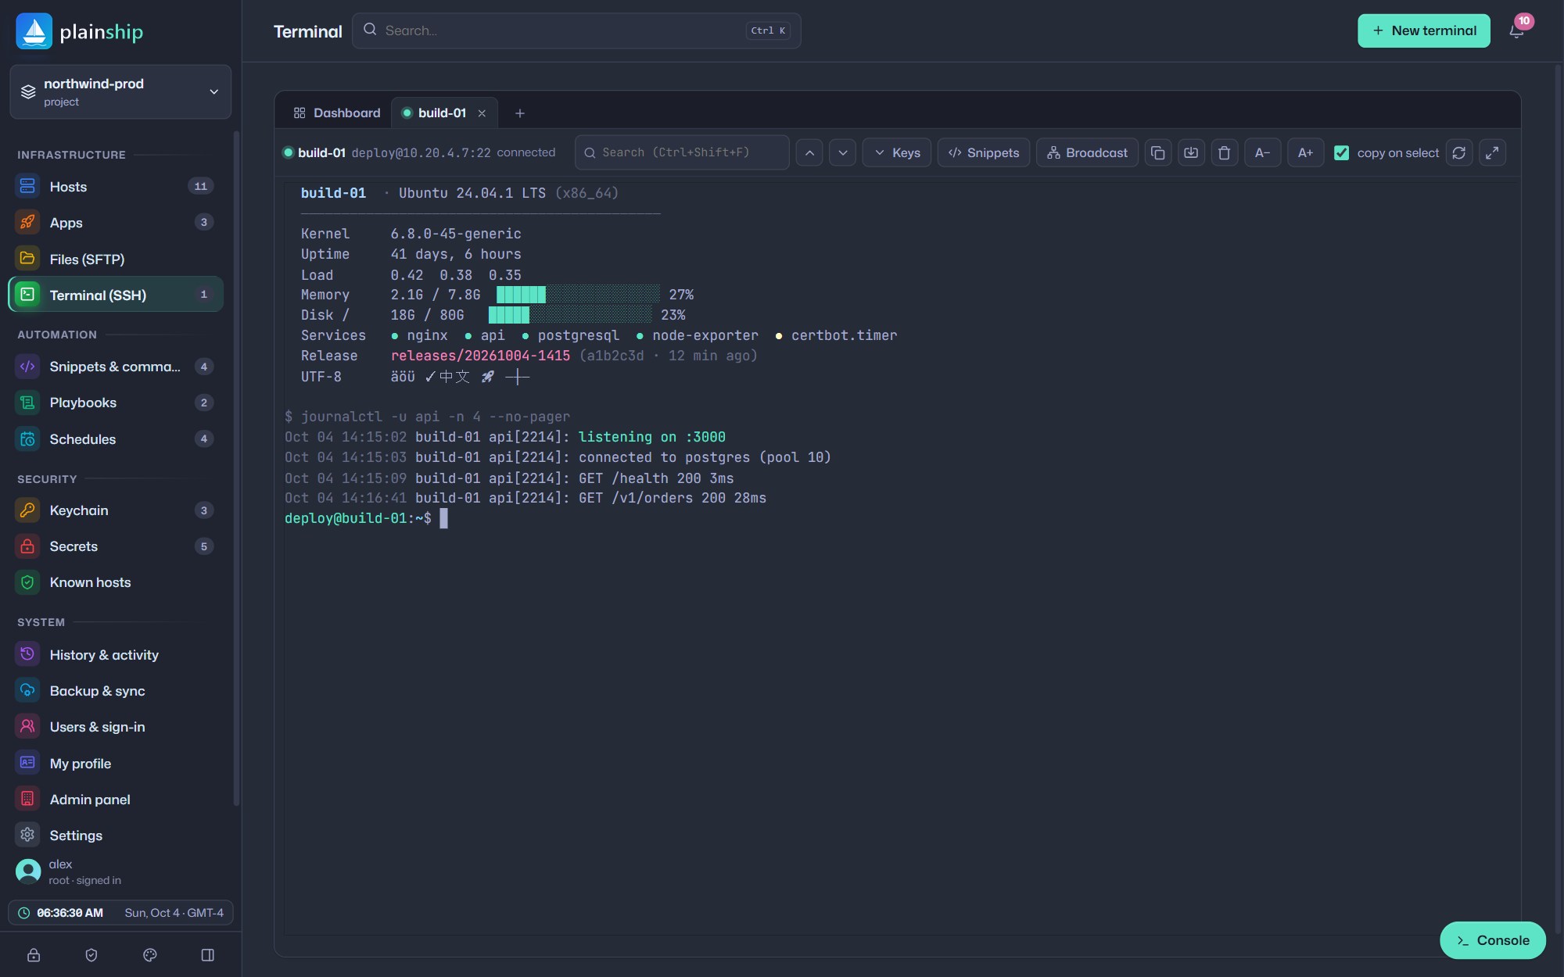Clear terminal using the trash icon
Image resolution: width=1564 pixels, height=977 pixels.
tap(1225, 152)
